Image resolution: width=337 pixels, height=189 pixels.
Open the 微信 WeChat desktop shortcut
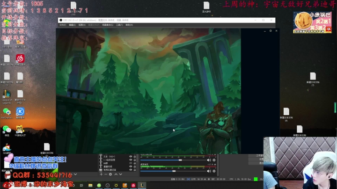click(x=7, y=131)
